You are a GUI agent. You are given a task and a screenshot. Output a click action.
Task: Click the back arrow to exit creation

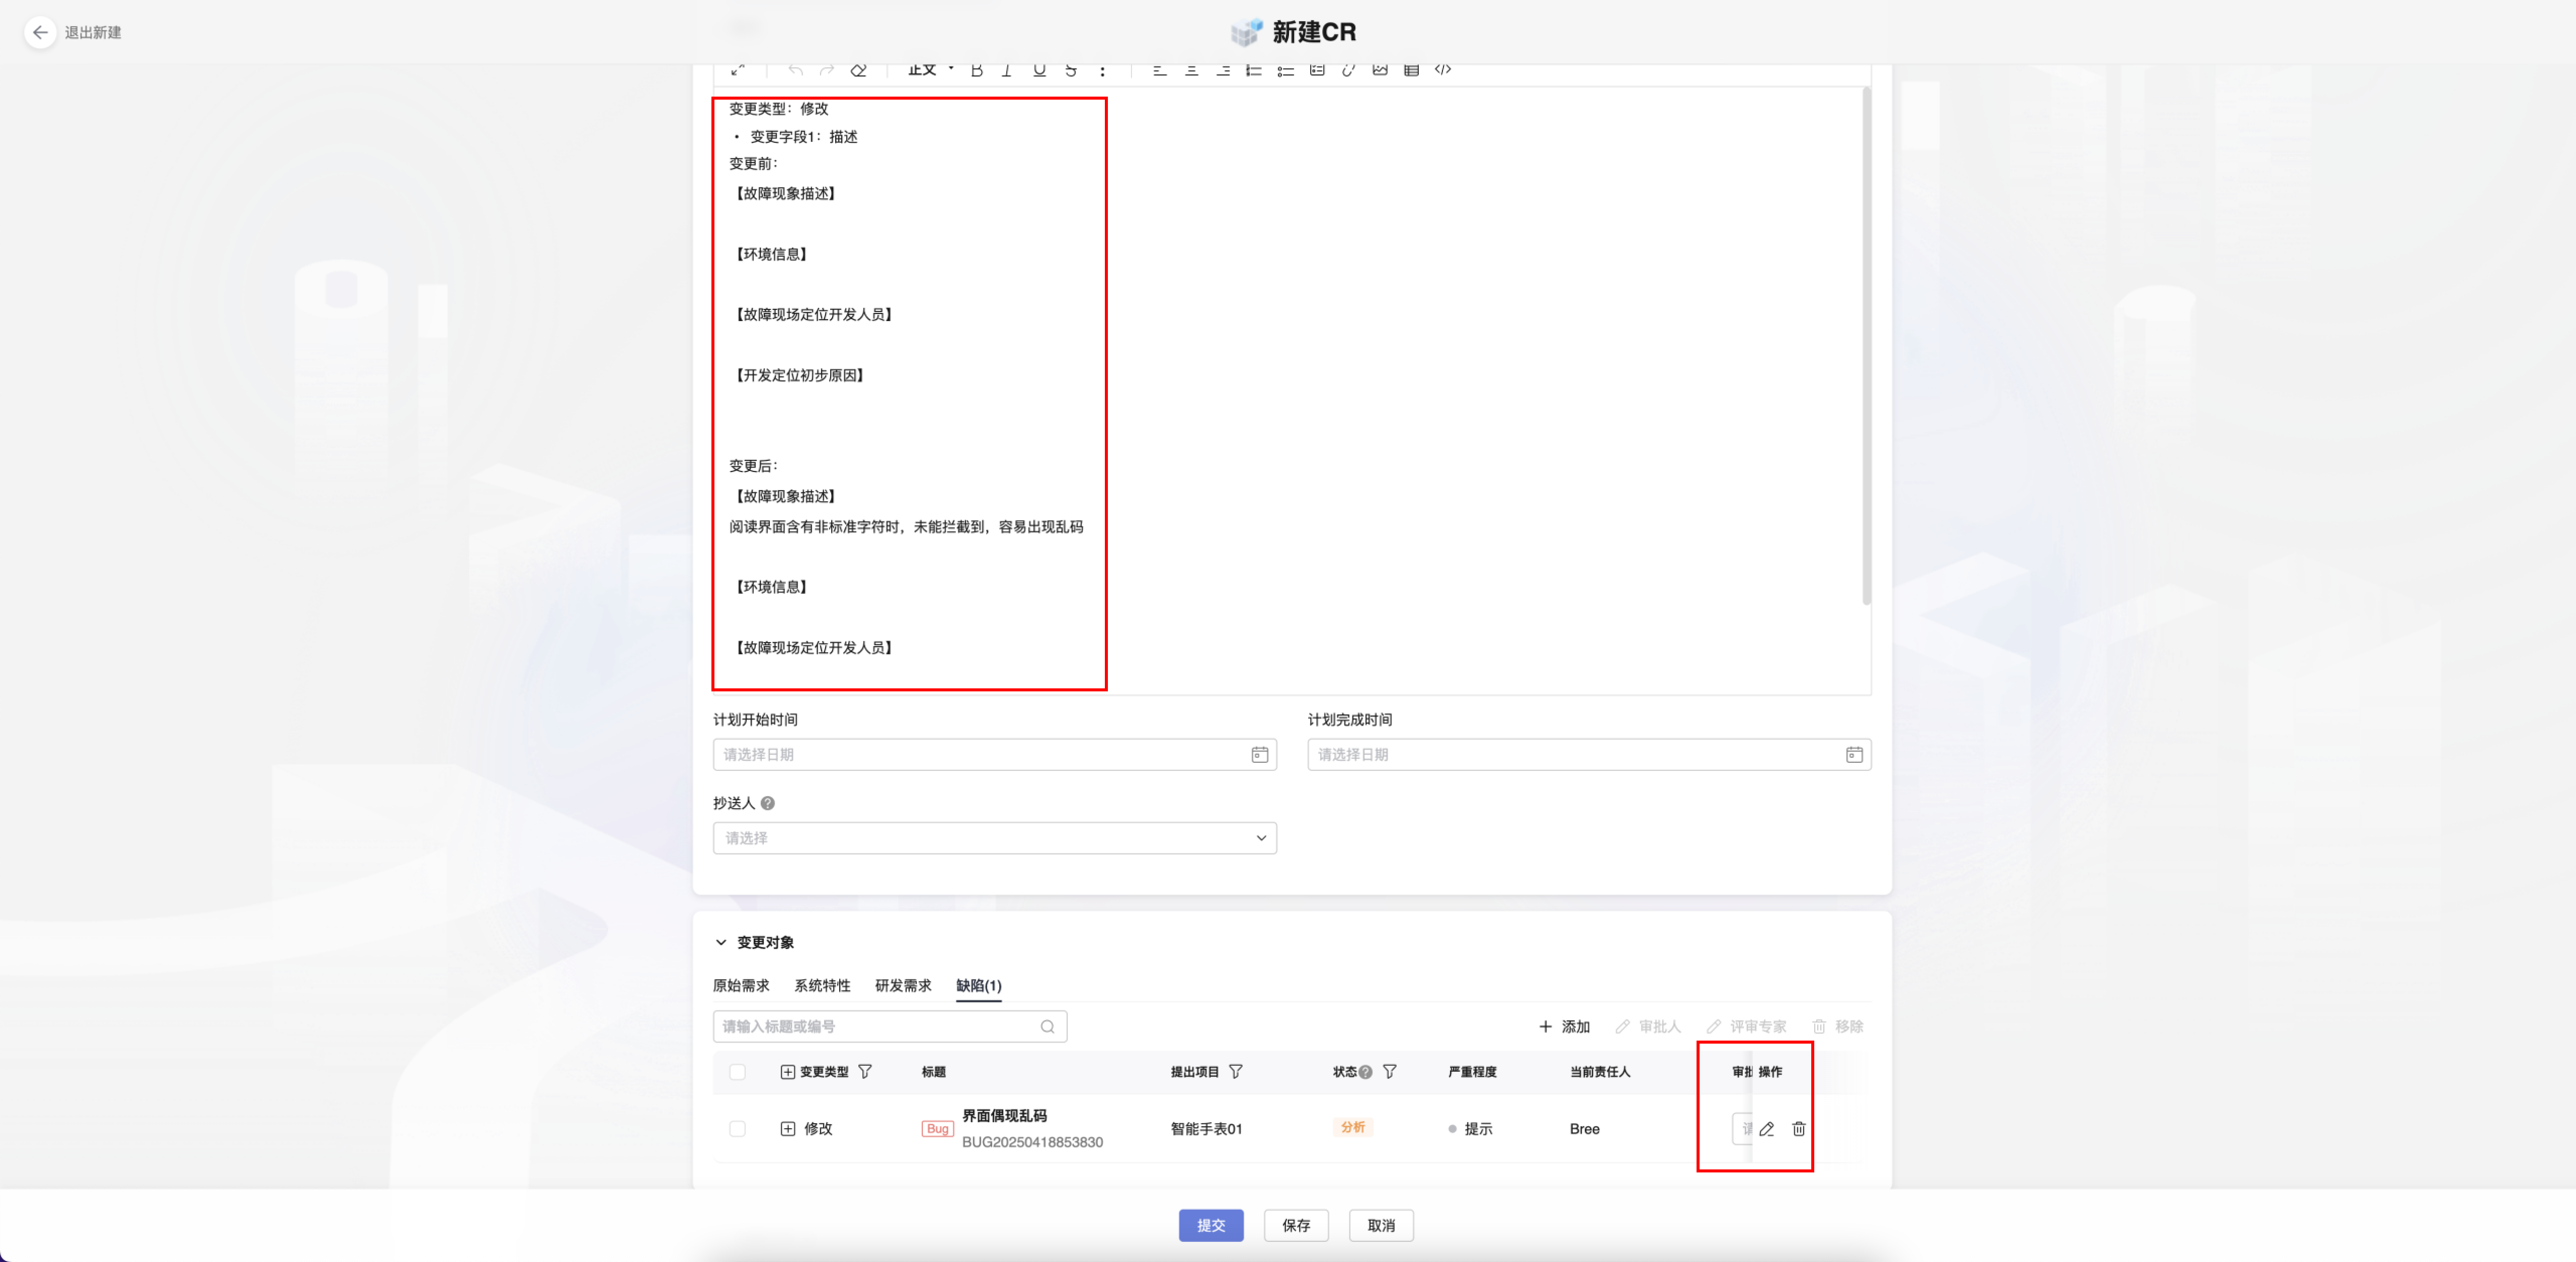(40, 32)
